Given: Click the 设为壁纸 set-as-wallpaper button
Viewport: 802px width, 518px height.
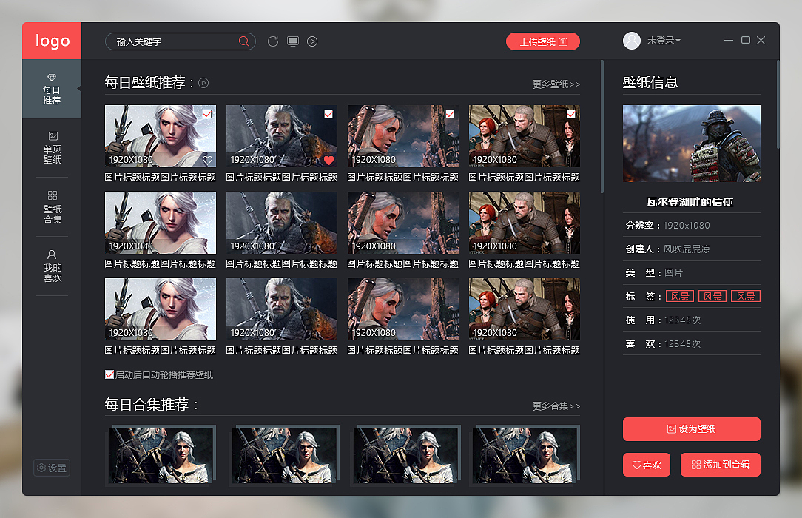Looking at the screenshot, I should coord(691,428).
